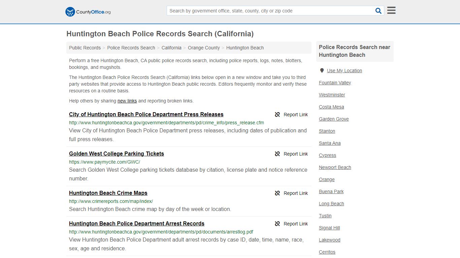
Task: Open the Newport Beach police records link
Action: [x=335, y=167]
